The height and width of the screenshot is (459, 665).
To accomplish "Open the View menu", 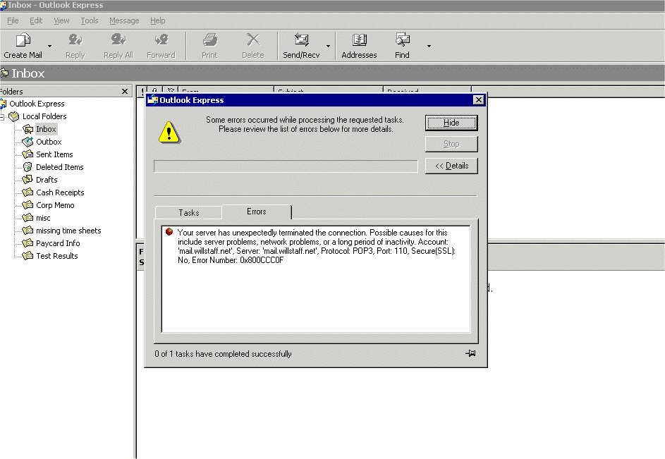I will click(x=61, y=20).
